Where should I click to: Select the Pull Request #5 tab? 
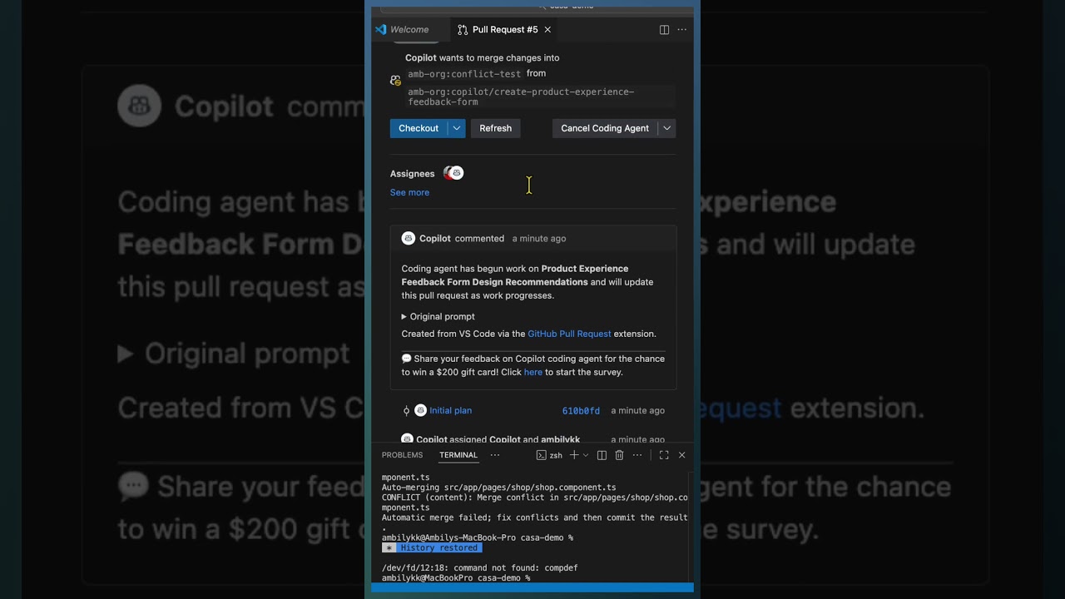click(x=505, y=29)
